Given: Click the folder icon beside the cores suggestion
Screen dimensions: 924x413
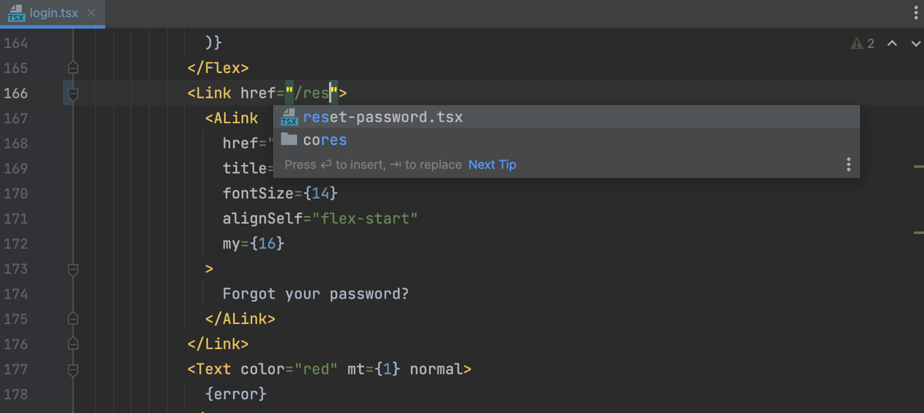Looking at the screenshot, I should (290, 140).
